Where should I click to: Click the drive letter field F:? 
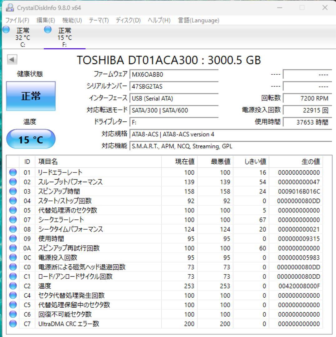click(174, 122)
